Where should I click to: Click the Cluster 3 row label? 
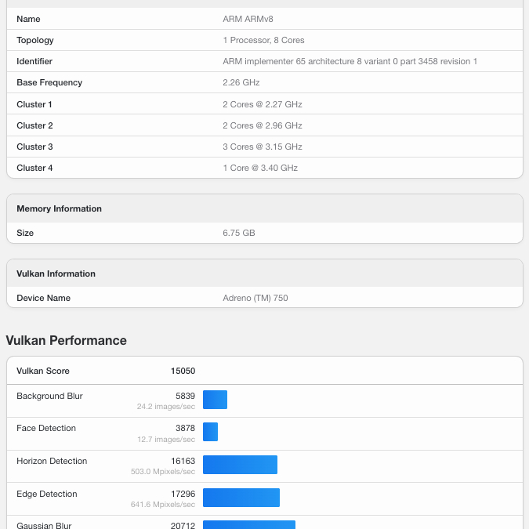[x=35, y=147]
